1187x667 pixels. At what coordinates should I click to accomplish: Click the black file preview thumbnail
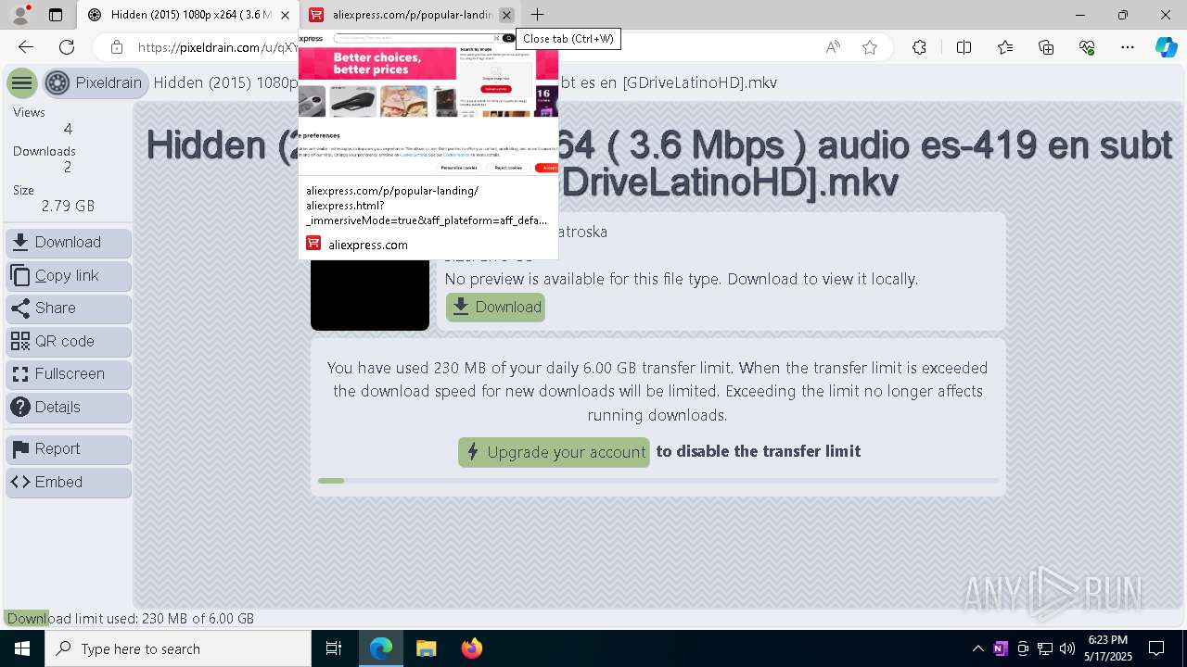(370, 295)
